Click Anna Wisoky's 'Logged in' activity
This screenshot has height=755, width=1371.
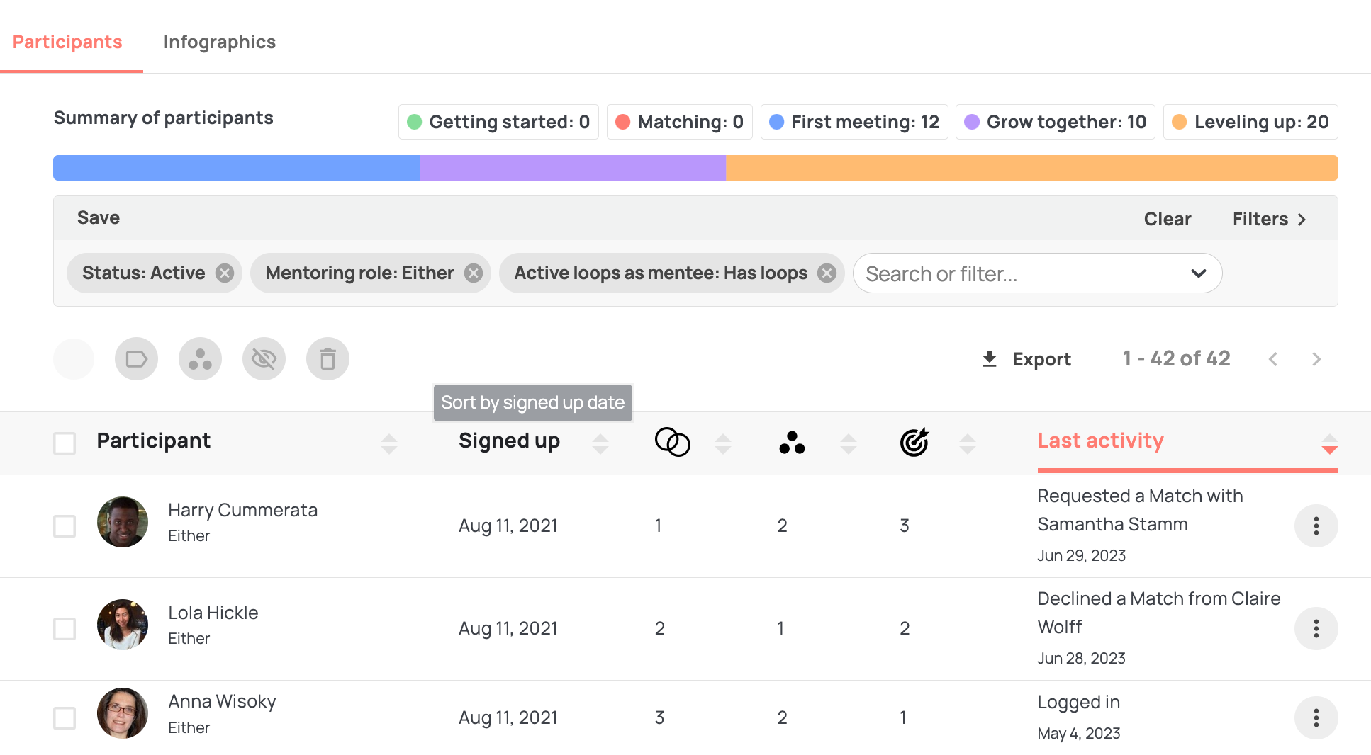pos(1078,703)
